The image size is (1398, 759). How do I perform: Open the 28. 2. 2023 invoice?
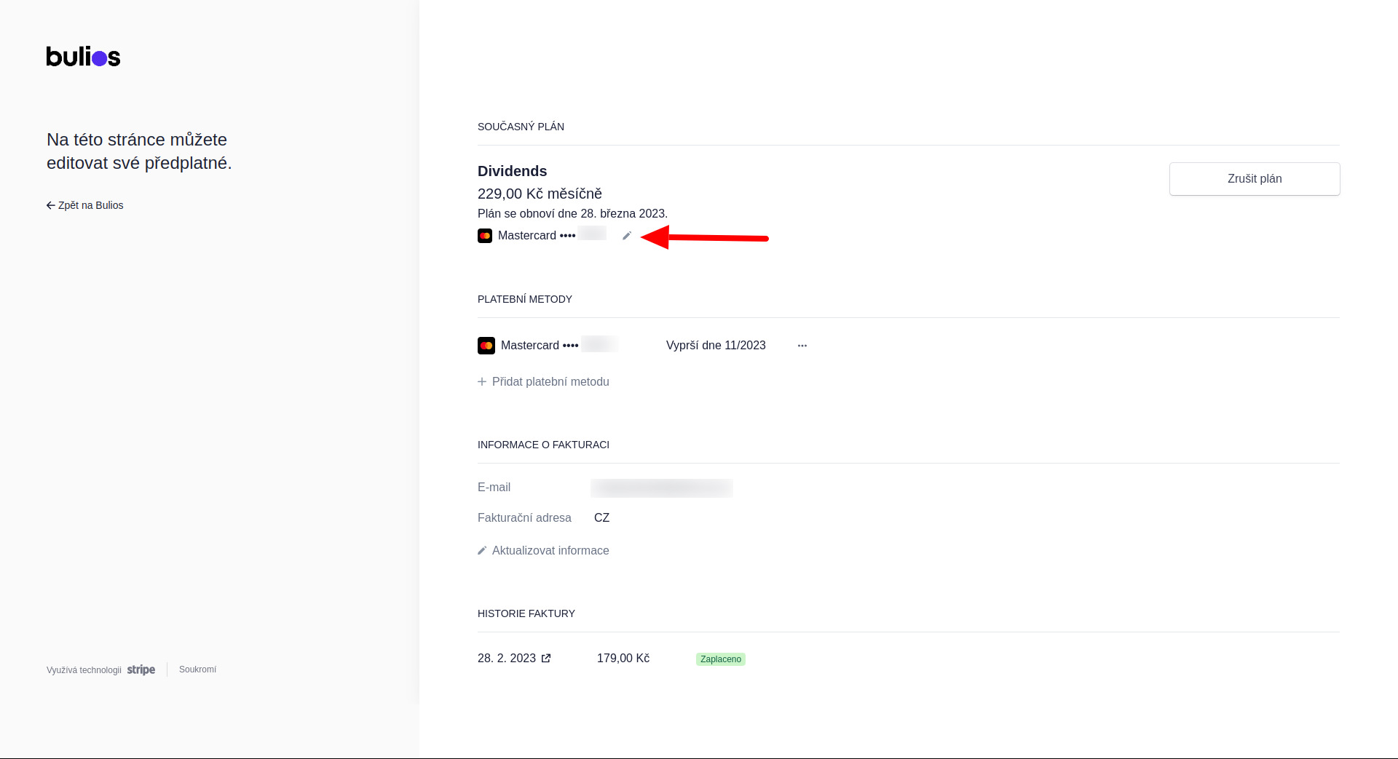point(507,659)
